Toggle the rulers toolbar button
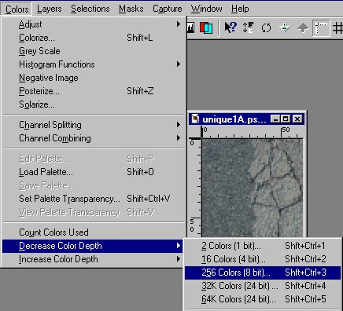This screenshot has width=343, height=311. 321,27
